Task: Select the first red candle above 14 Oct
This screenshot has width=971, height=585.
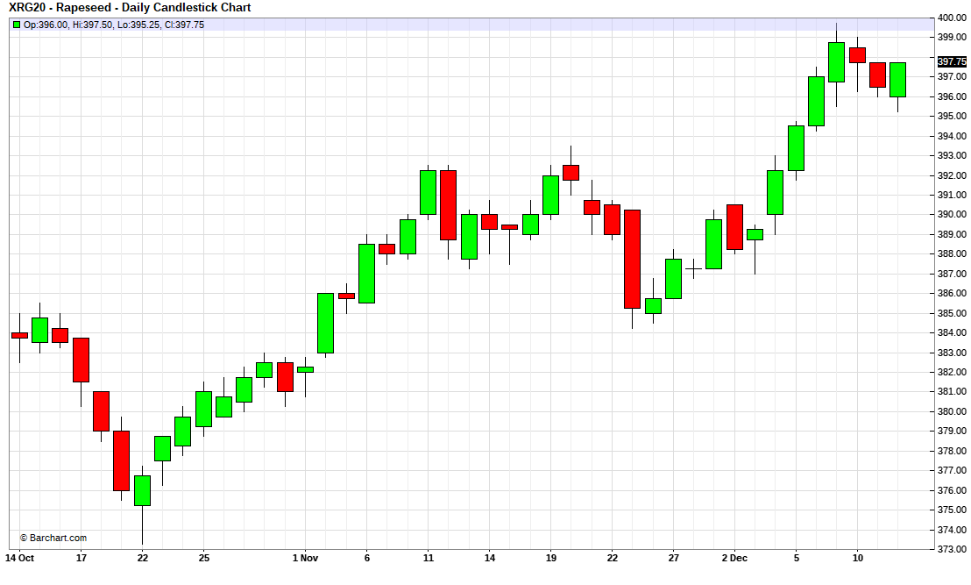Action: pyautogui.click(x=20, y=335)
